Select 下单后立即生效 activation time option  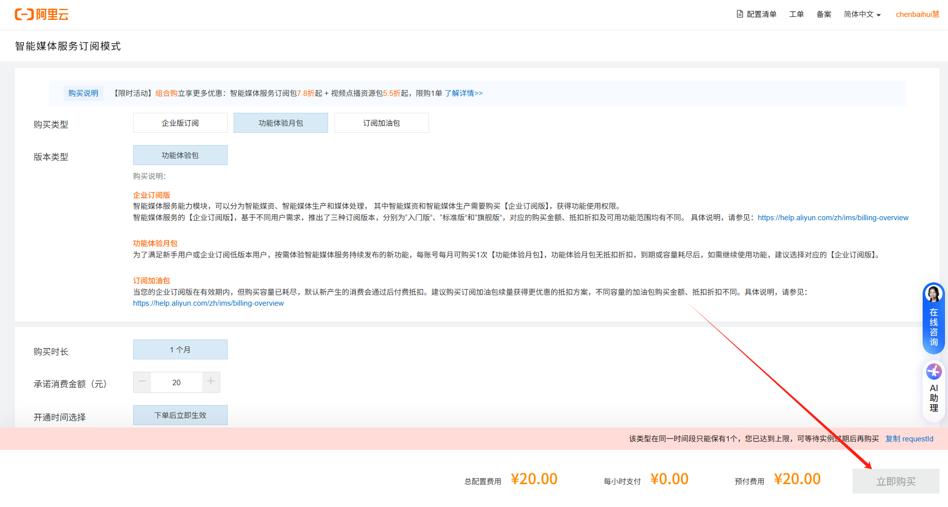coord(180,415)
